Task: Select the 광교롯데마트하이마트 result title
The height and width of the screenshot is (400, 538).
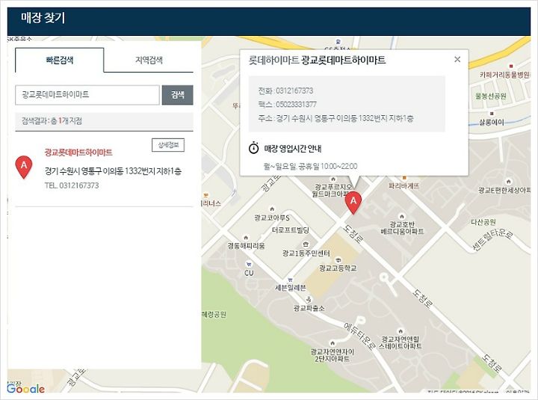Action: [78, 153]
